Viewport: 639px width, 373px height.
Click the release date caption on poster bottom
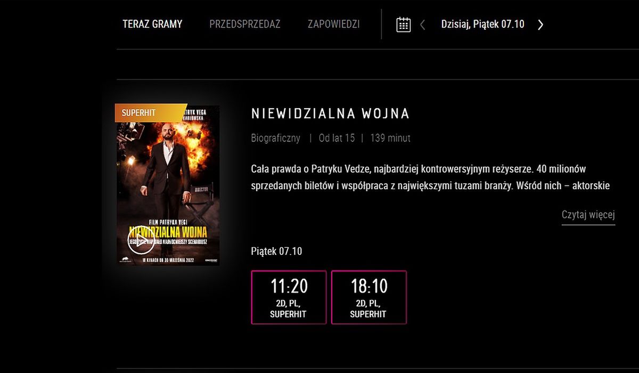168,260
